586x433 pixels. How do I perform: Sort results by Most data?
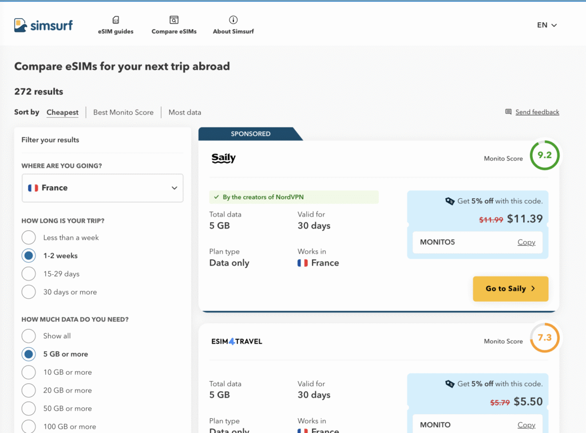pos(185,113)
